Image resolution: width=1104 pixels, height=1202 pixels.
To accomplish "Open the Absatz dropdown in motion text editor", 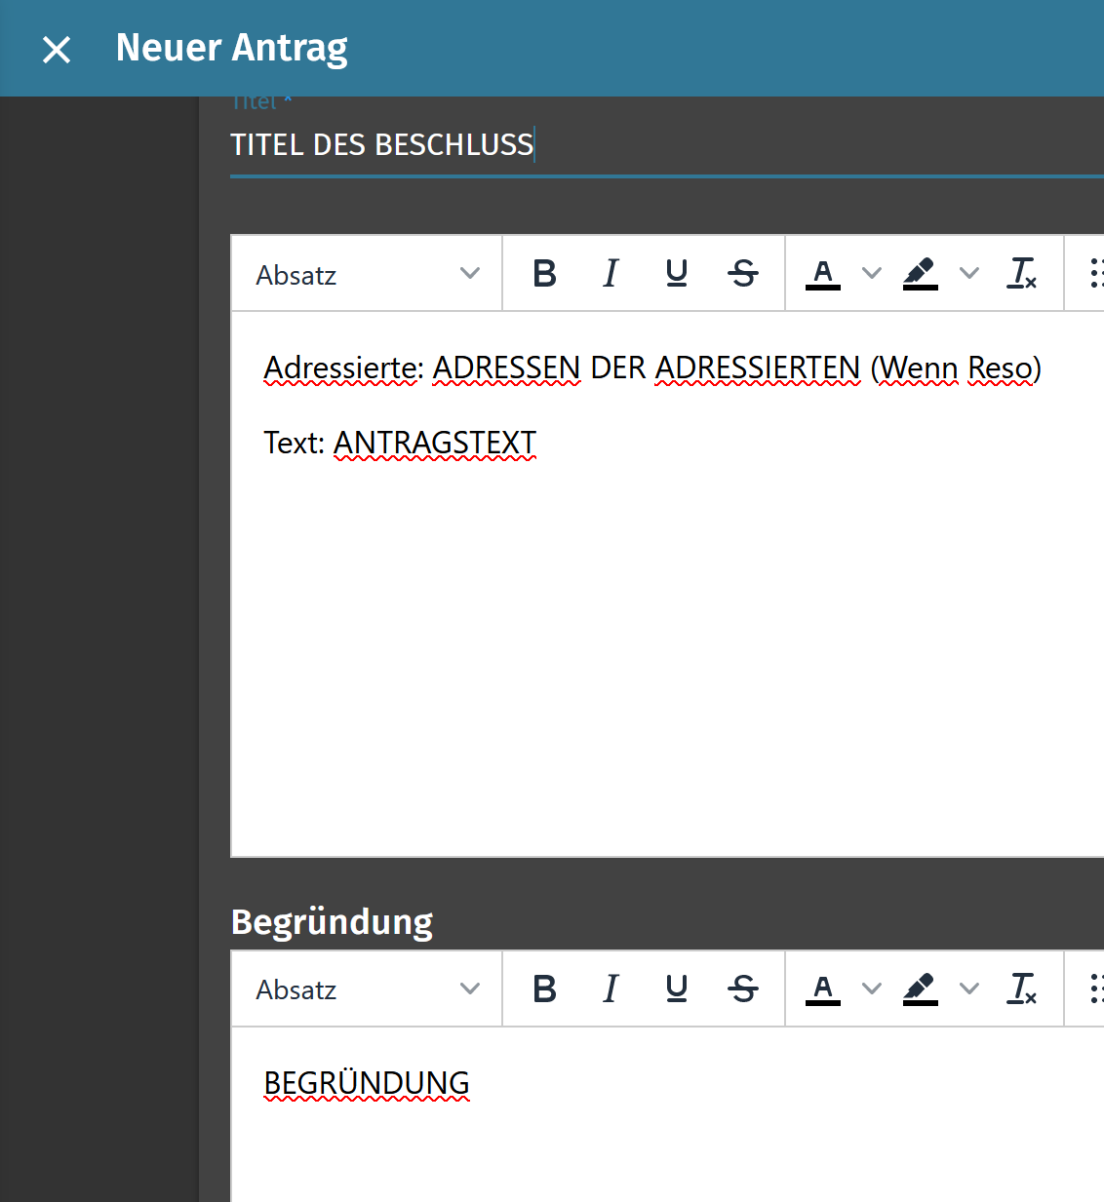I will [x=367, y=275].
